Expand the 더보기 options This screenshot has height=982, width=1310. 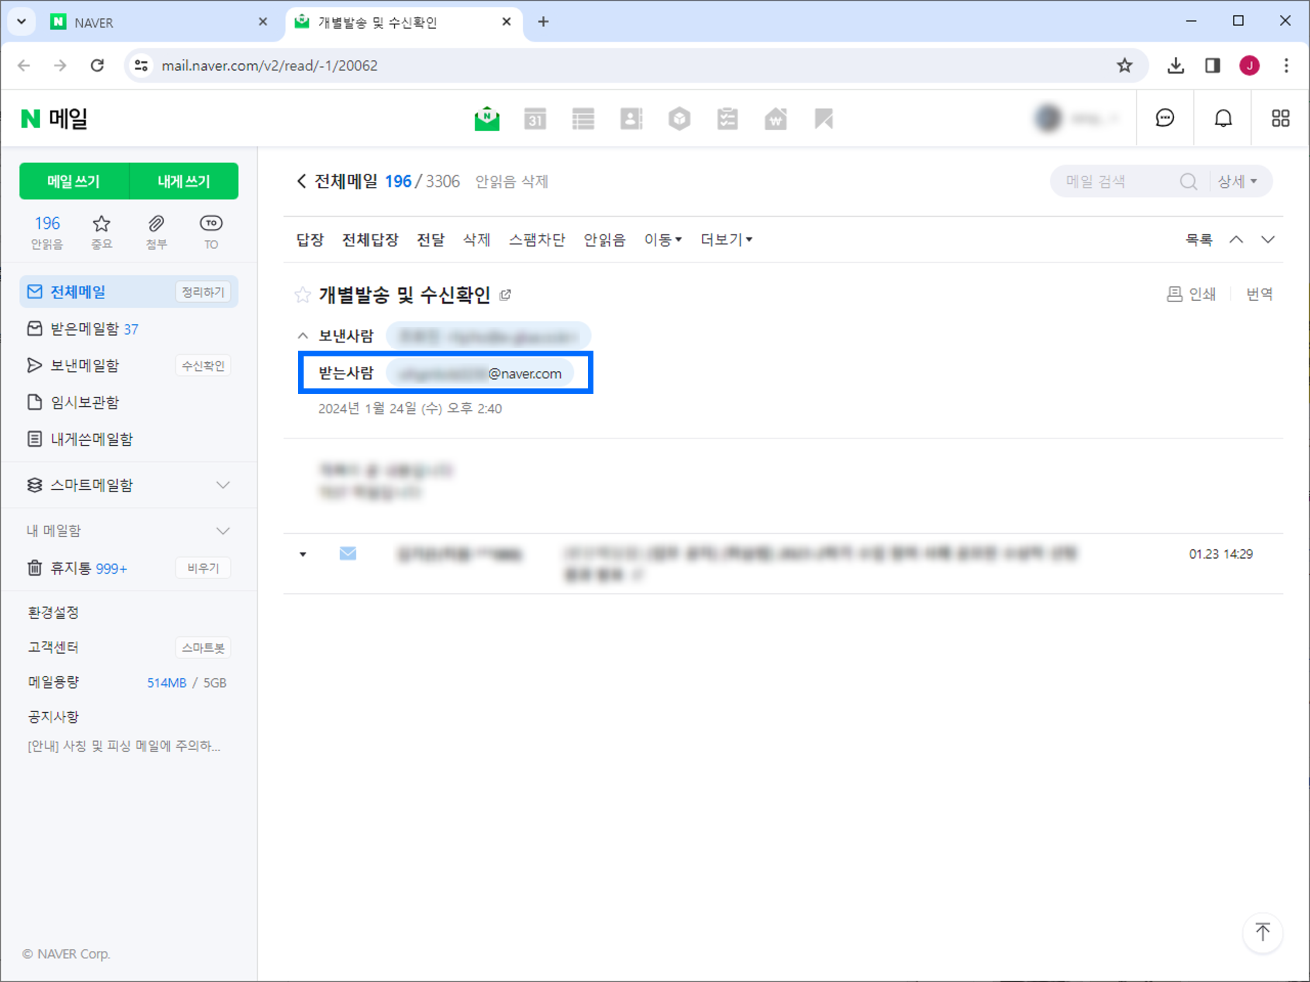click(726, 240)
